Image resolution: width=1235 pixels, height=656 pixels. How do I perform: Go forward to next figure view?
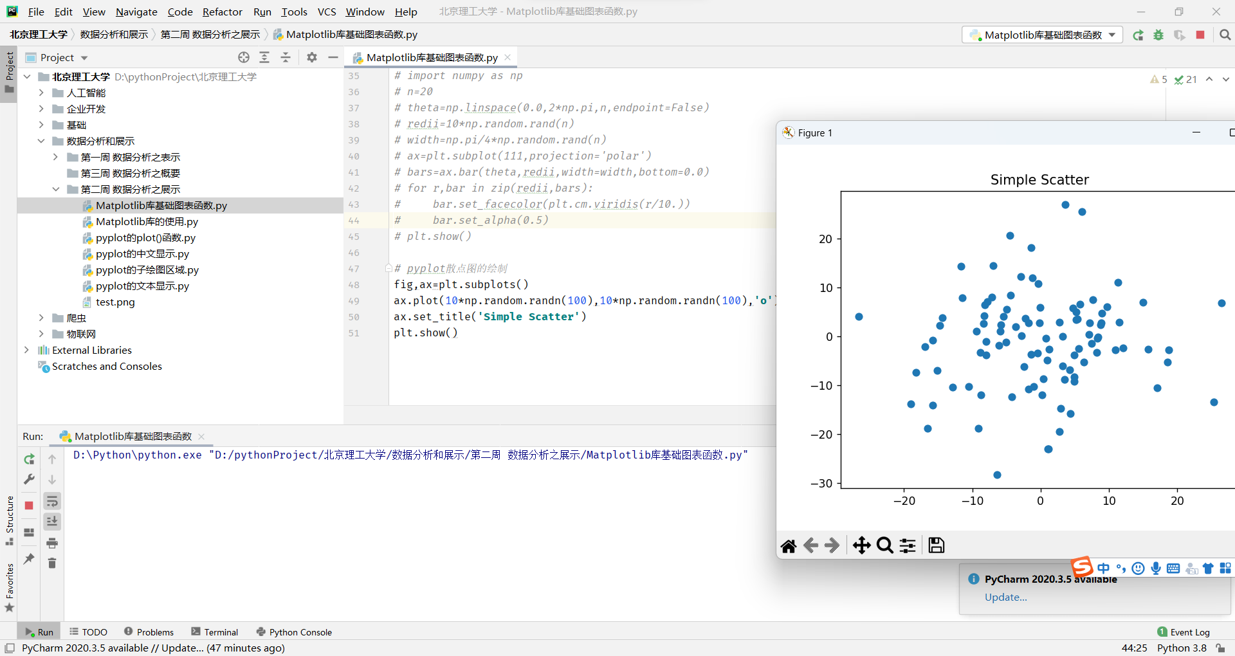click(832, 545)
